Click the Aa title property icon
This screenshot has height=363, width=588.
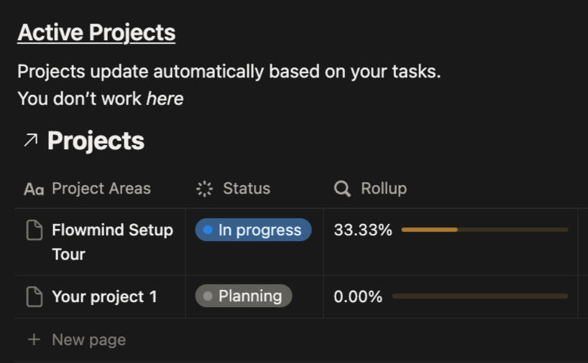pyautogui.click(x=34, y=189)
